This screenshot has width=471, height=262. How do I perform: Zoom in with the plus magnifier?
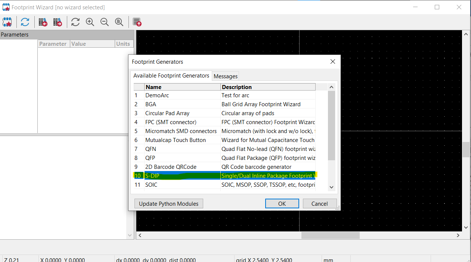pos(90,22)
